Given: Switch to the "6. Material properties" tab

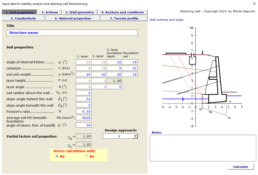Looking at the screenshot, I should point(73,18).
